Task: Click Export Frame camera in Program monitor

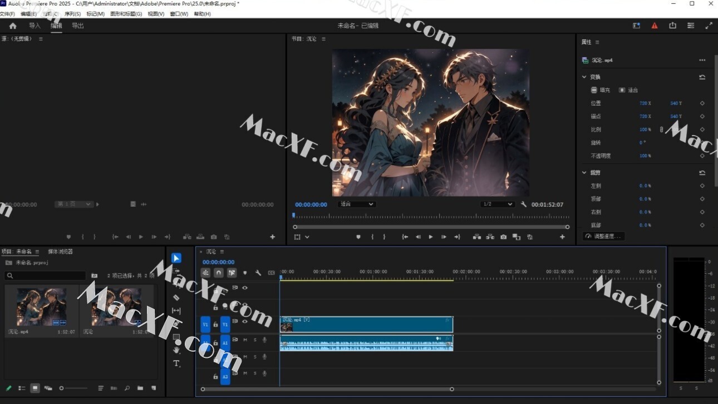Action: click(503, 237)
